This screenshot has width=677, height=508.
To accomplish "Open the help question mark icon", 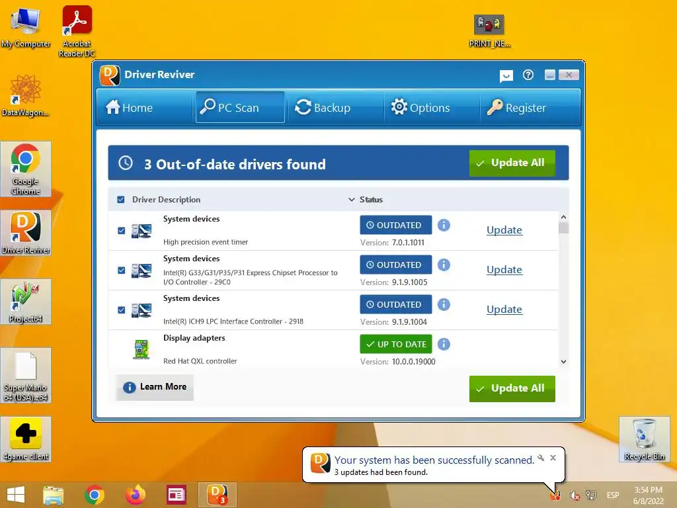I will [528, 75].
